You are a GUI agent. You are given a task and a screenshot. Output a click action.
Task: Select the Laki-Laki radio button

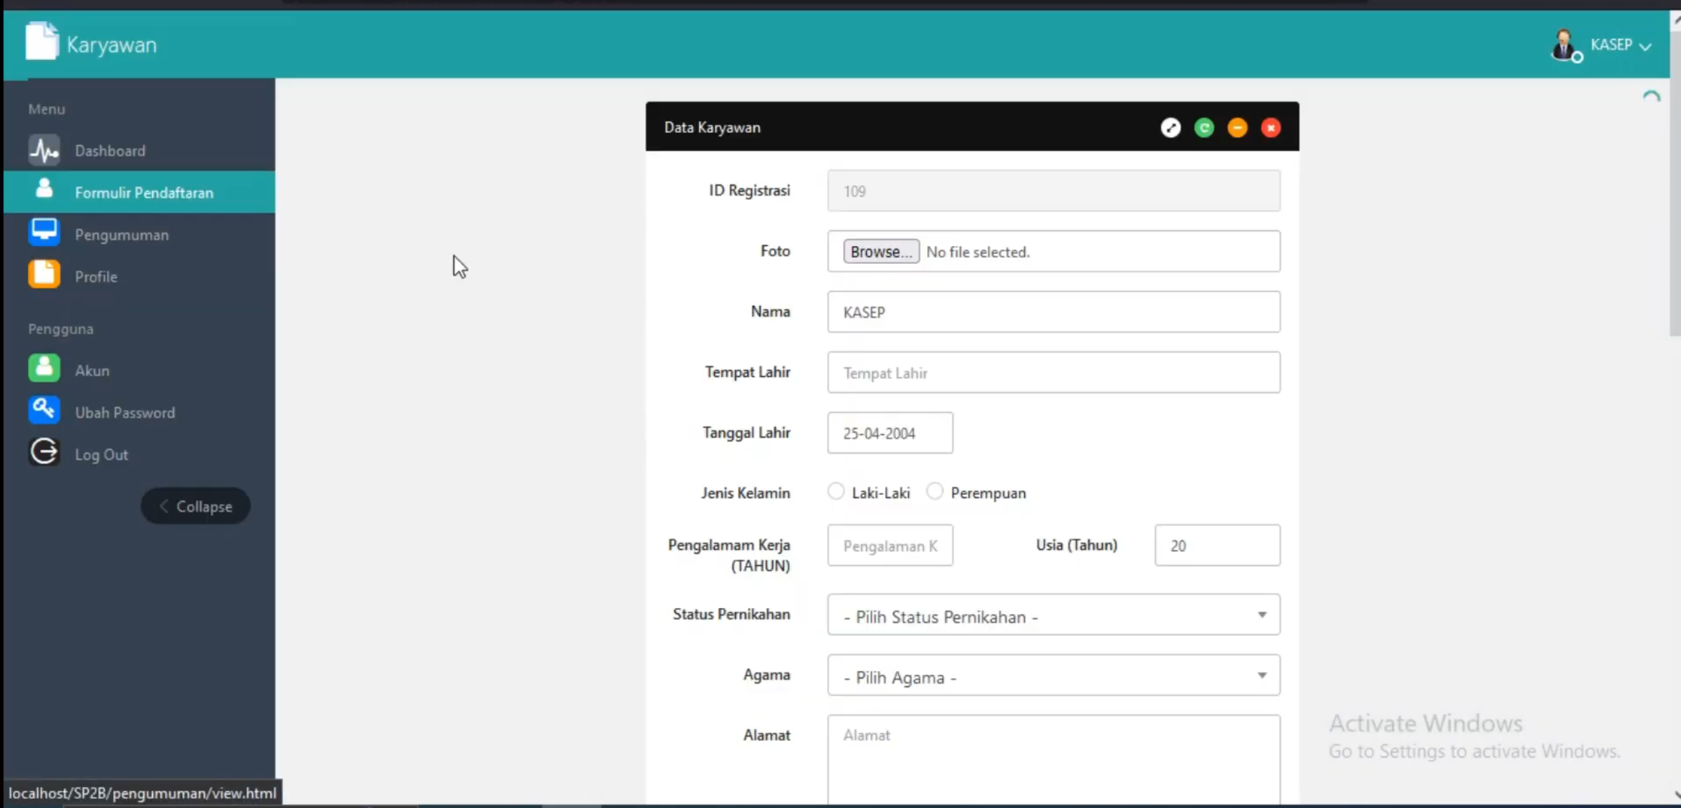[836, 492]
